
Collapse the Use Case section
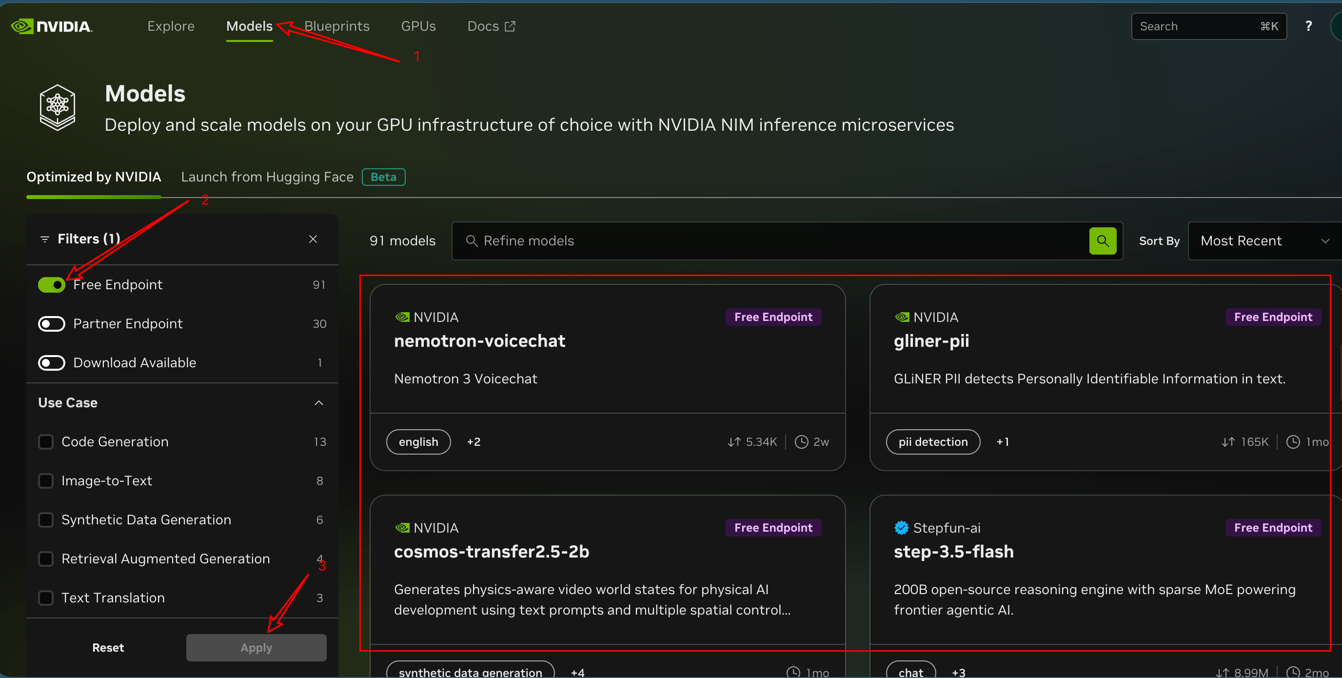tap(319, 403)
